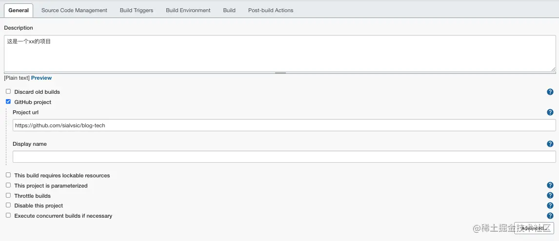Select the General tab
Screen dimensions: 559x241
coord(19,11)
